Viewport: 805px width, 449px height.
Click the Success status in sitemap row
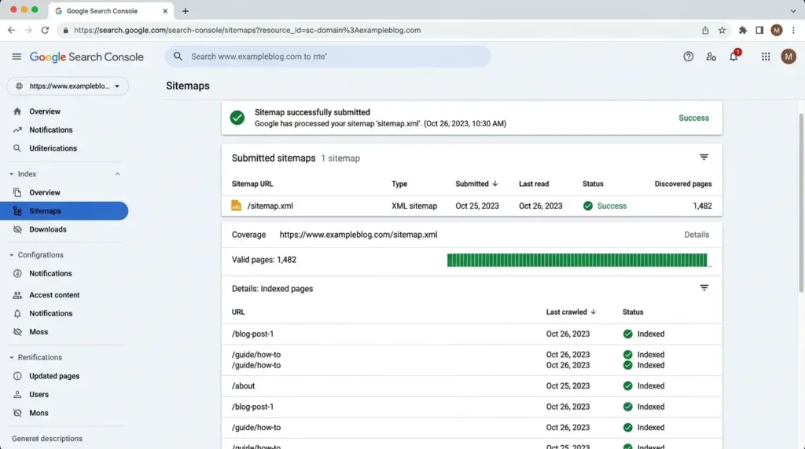(605, 206)
